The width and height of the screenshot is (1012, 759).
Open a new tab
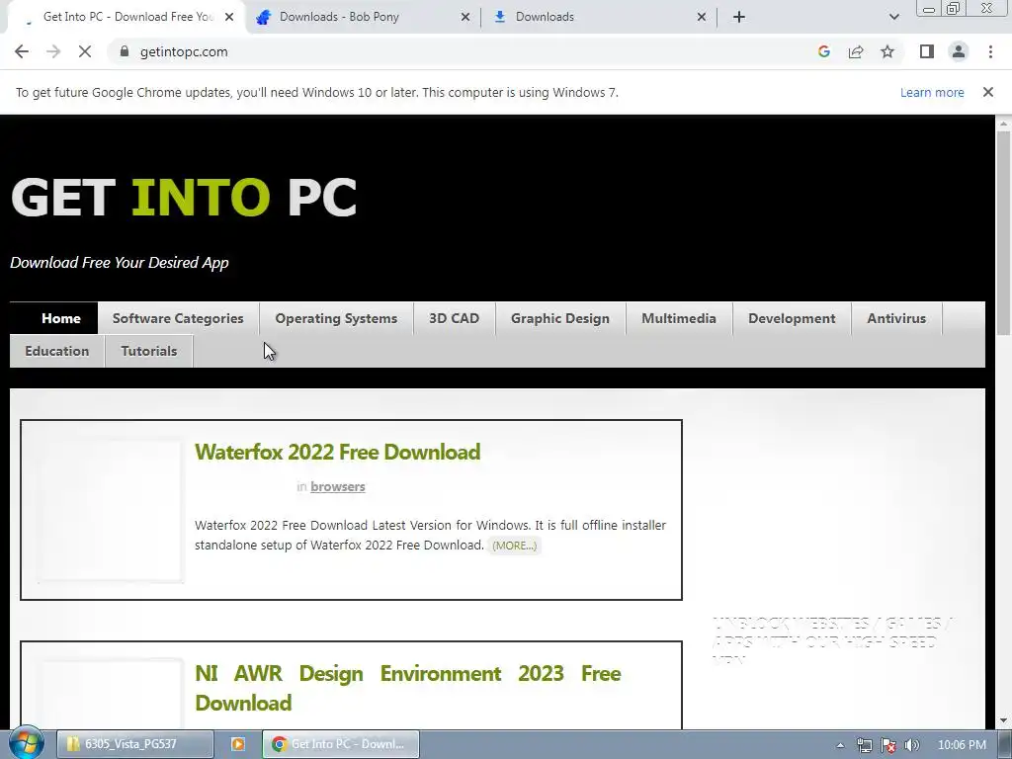coord(739,17)
